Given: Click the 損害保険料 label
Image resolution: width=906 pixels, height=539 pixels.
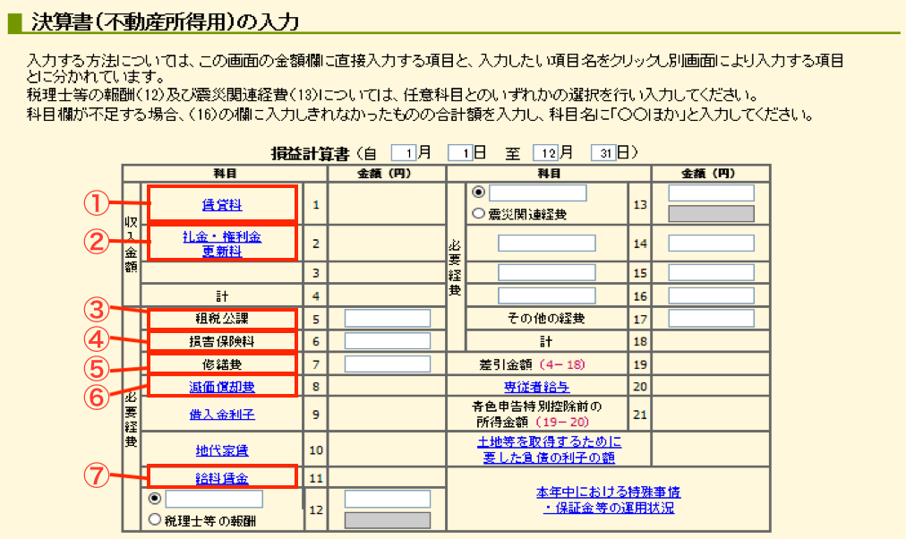Looking at the screenshot, I should point(222,341).
